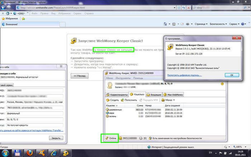
Task: Open the Меню dropdown in wallet toolbar
Action: (168, 100)
